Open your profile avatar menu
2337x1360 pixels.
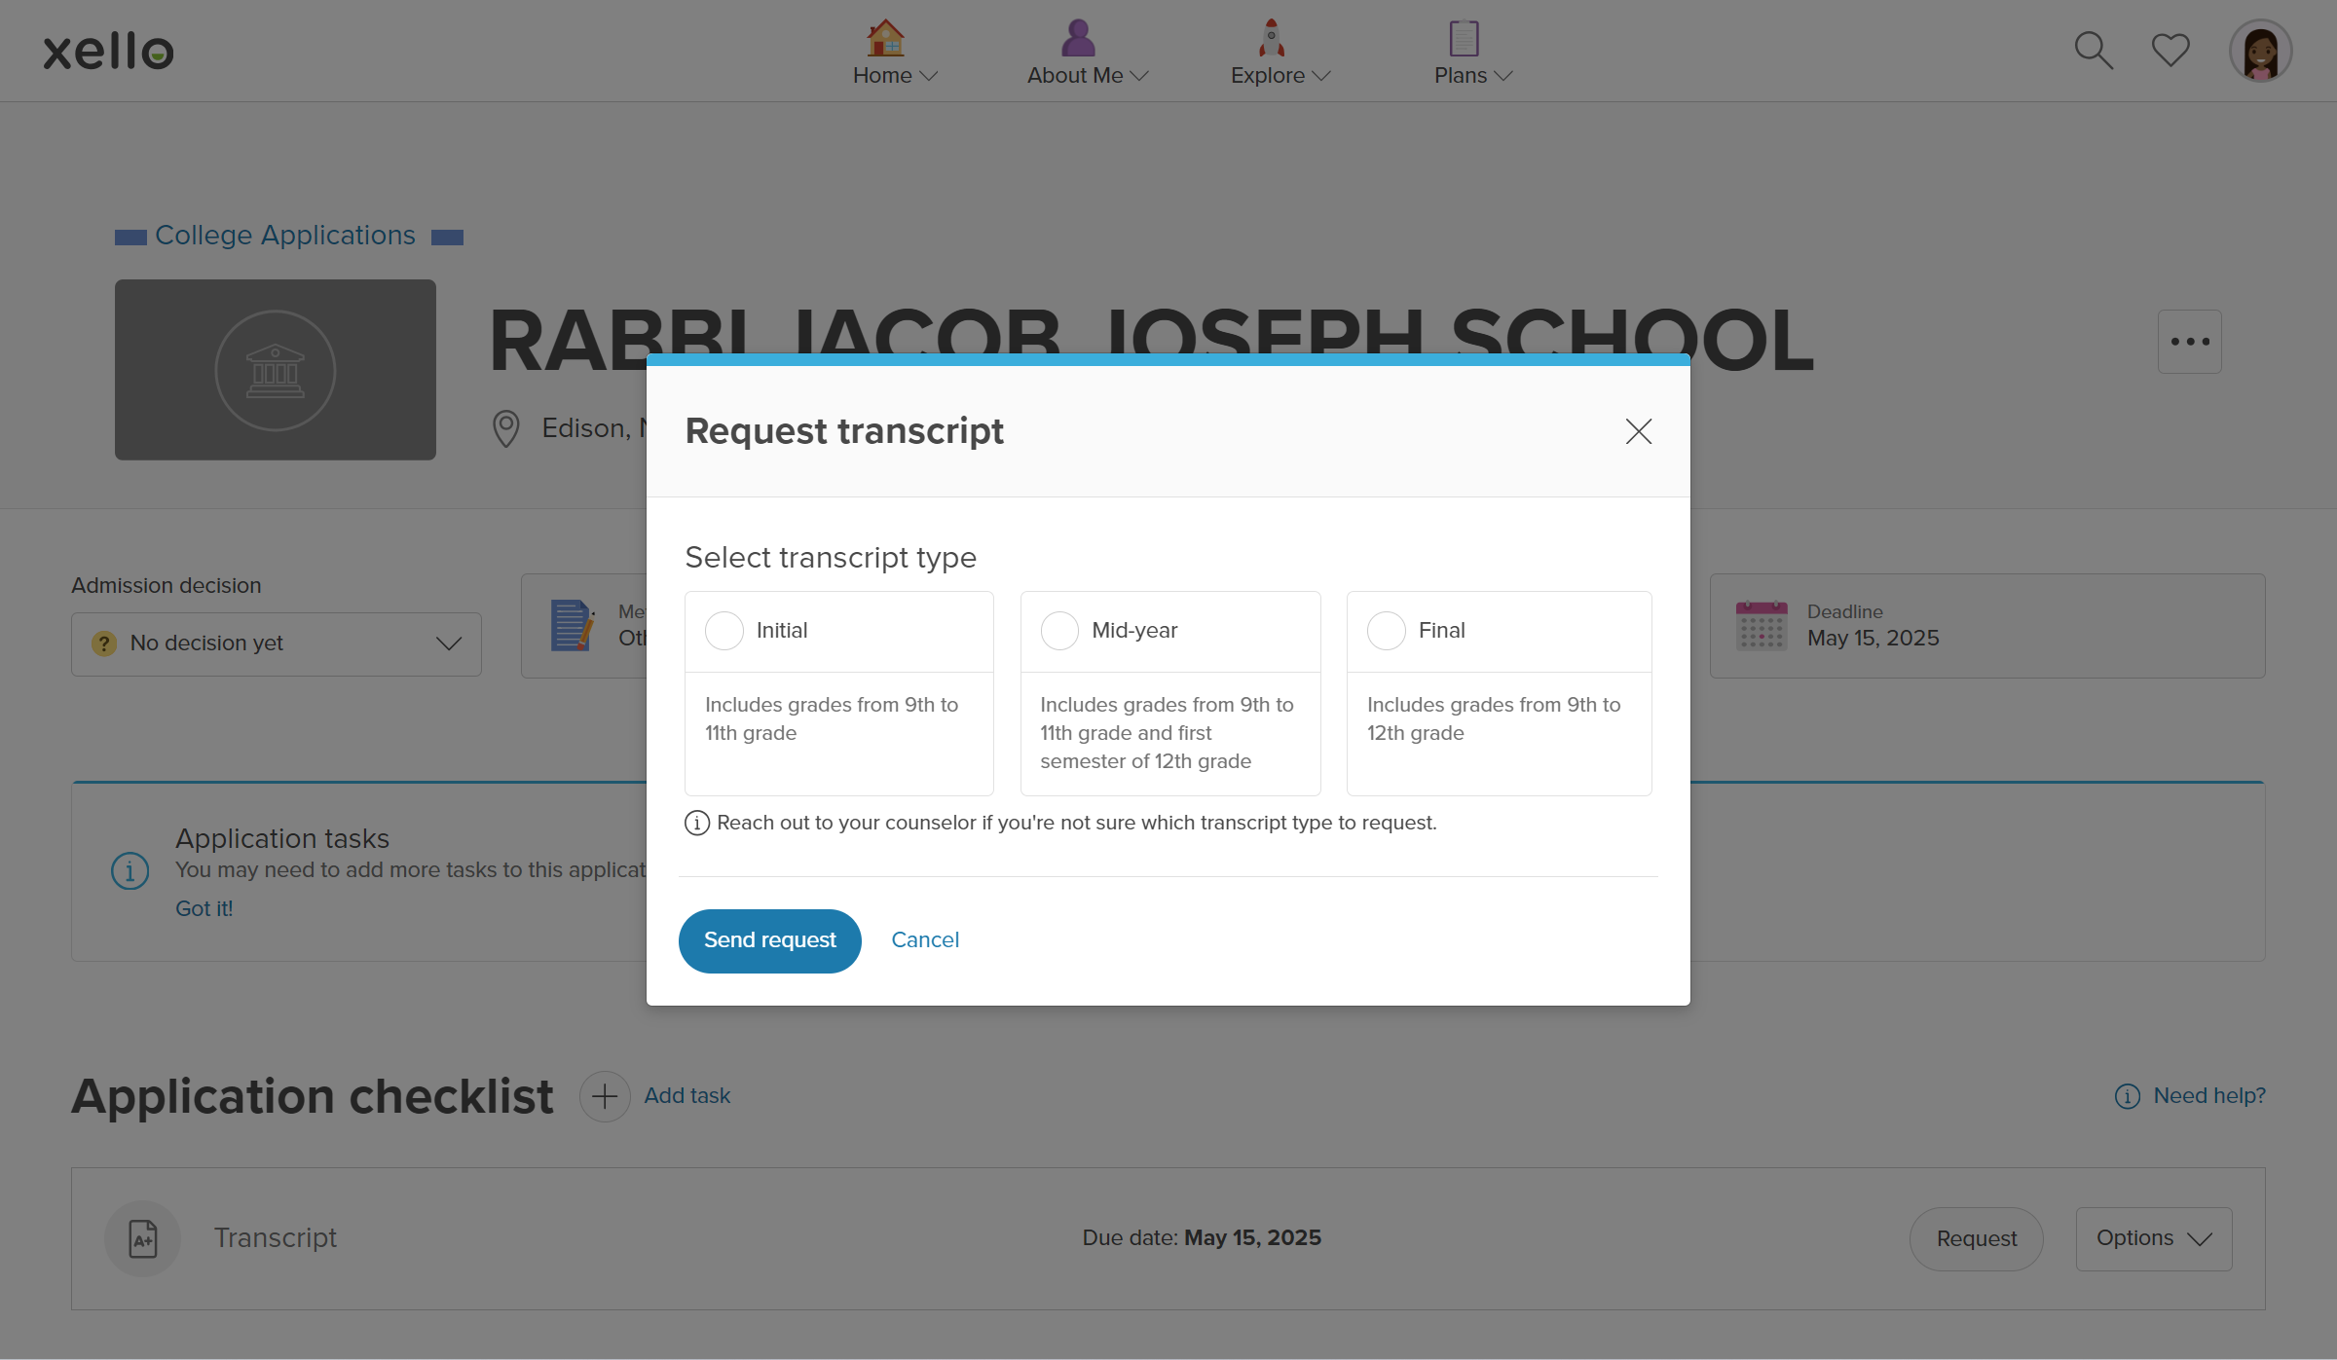point(2260,51)
